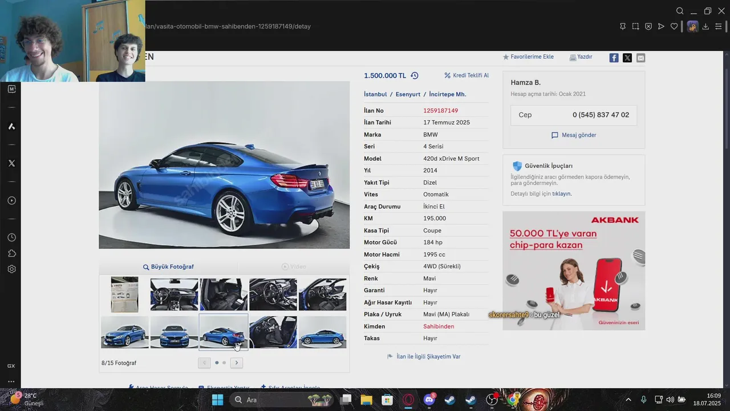730x411 pixels.
Task: Switch to Büyük Fotoğraf tab
Action: coord(168,267)
